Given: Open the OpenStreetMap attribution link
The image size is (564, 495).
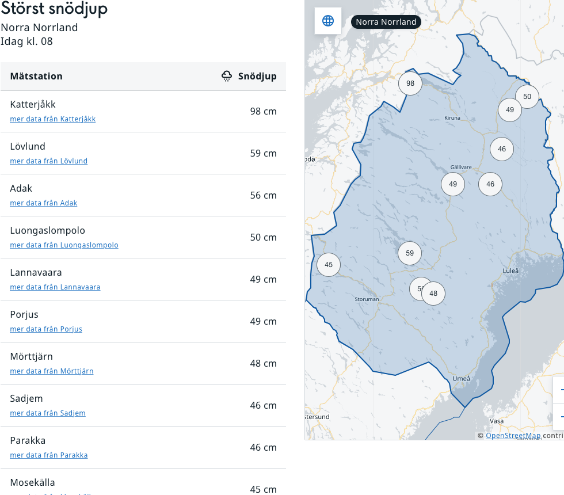Looking at the screenshot, I should 513,436.
